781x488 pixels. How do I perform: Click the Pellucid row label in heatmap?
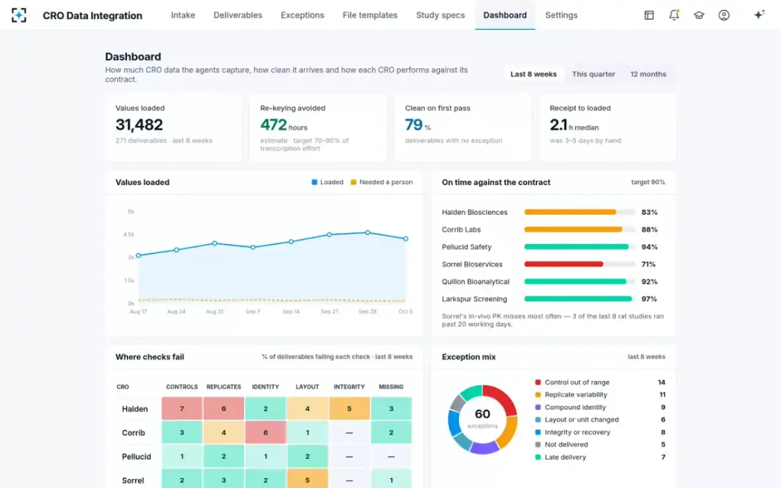[137, 457]
